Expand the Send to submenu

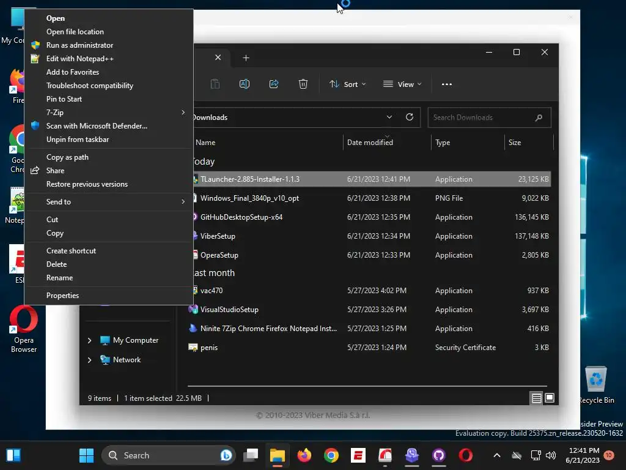109,202
